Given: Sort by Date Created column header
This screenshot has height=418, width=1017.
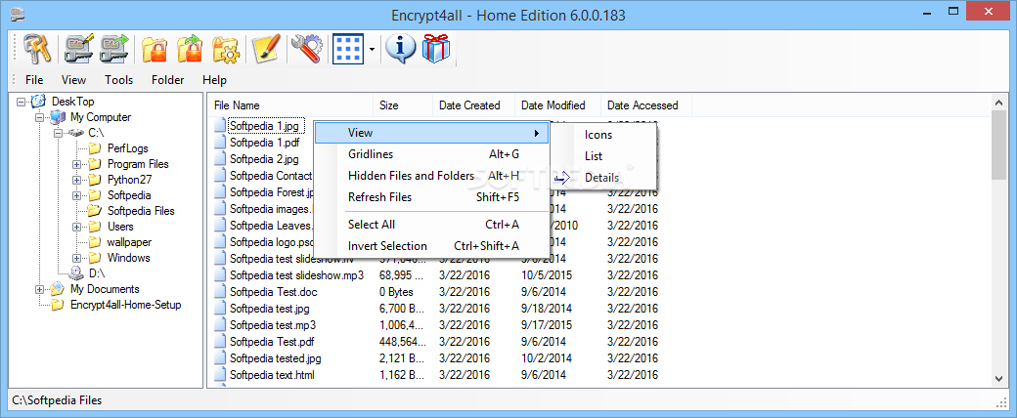Looking at the screenshot, I should tap(473, 104).
